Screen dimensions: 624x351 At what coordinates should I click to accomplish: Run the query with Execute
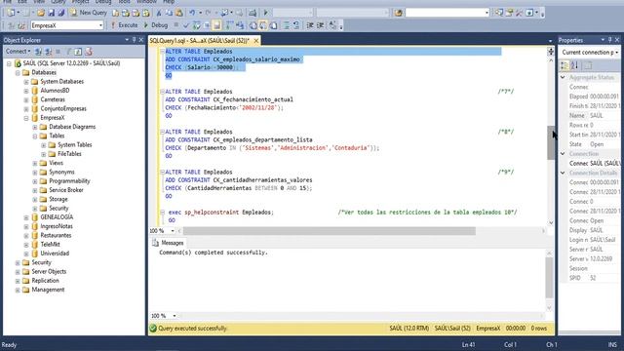pos(125,25)
